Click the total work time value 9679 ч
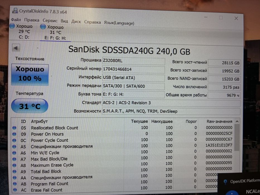The height and width of the screenshot is (195, 260). (224, 95)
